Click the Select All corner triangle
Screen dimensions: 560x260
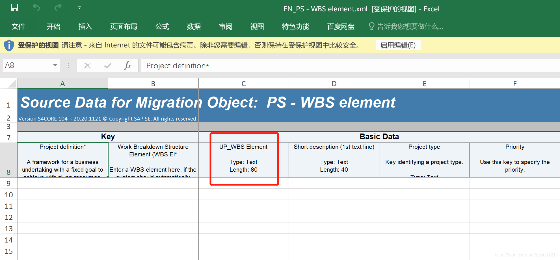click(x=12, y=83)
